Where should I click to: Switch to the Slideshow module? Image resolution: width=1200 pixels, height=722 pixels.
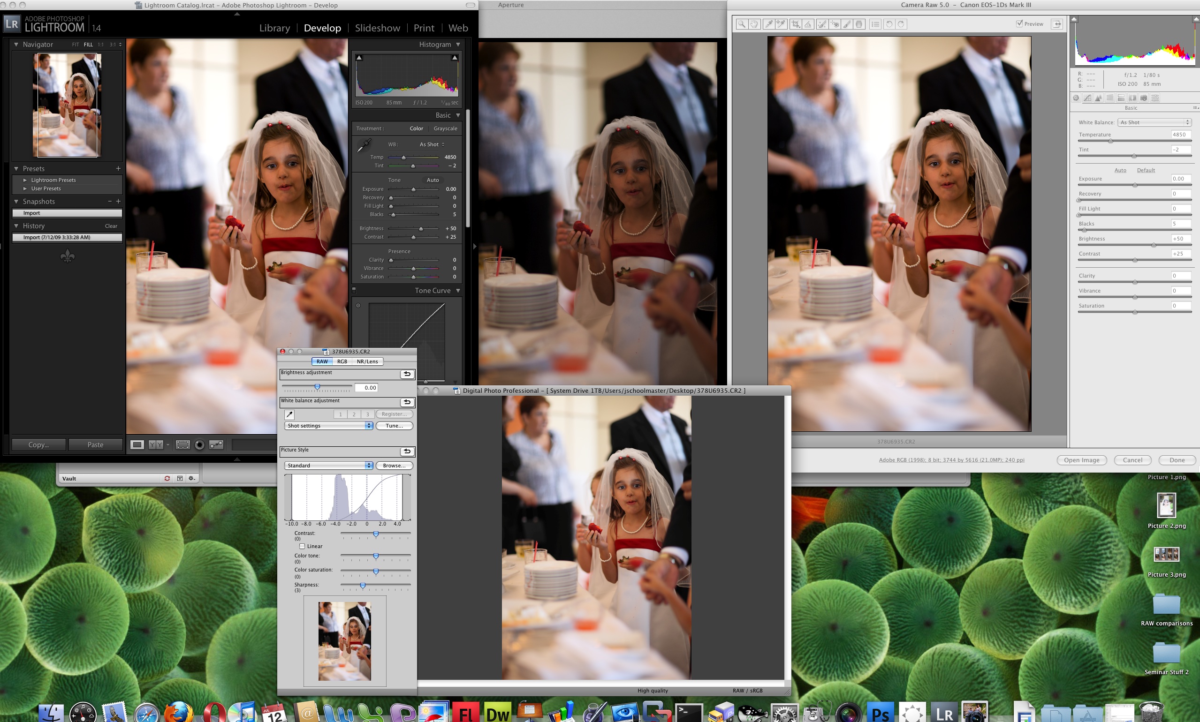click(377, 28)
